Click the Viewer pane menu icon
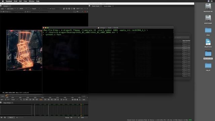The image size is (215, 121). pyautogui.click(x=1, y=6)
